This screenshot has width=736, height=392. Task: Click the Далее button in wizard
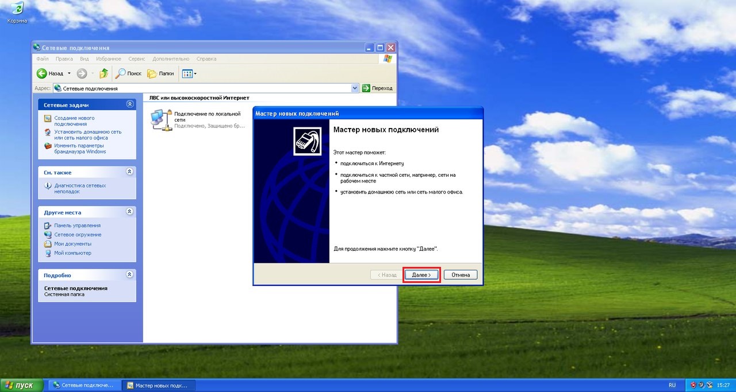(421, 275)
